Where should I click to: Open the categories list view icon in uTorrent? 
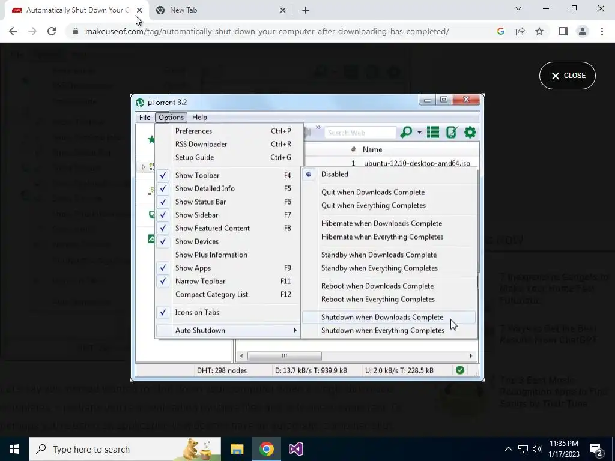point(433,133)
